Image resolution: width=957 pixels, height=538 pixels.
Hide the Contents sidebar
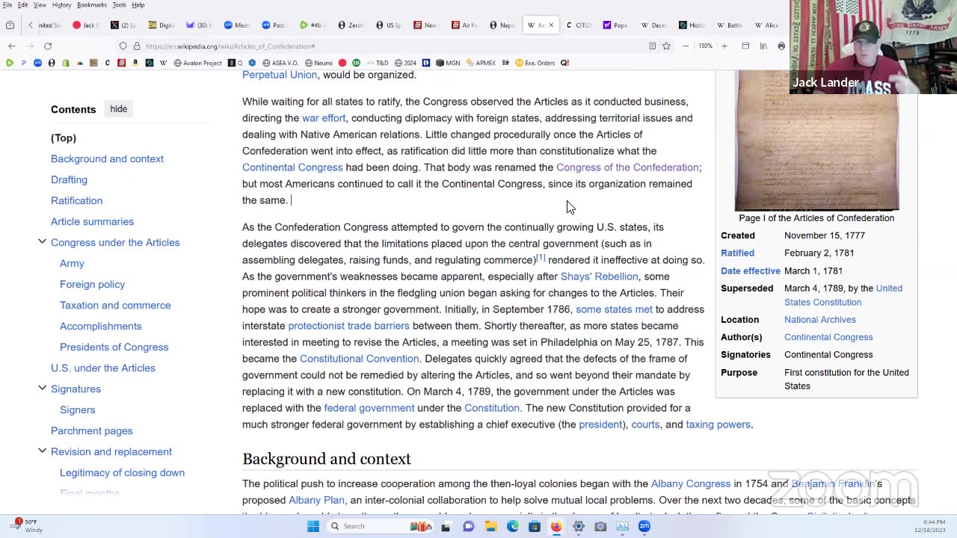119,109
